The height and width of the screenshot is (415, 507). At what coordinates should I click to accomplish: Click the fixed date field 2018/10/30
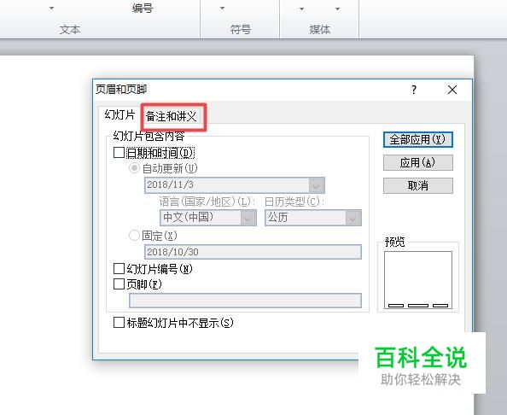(x=253, y=252)
